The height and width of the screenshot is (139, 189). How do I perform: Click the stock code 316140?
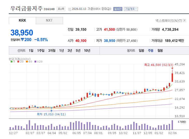(49, 9)
